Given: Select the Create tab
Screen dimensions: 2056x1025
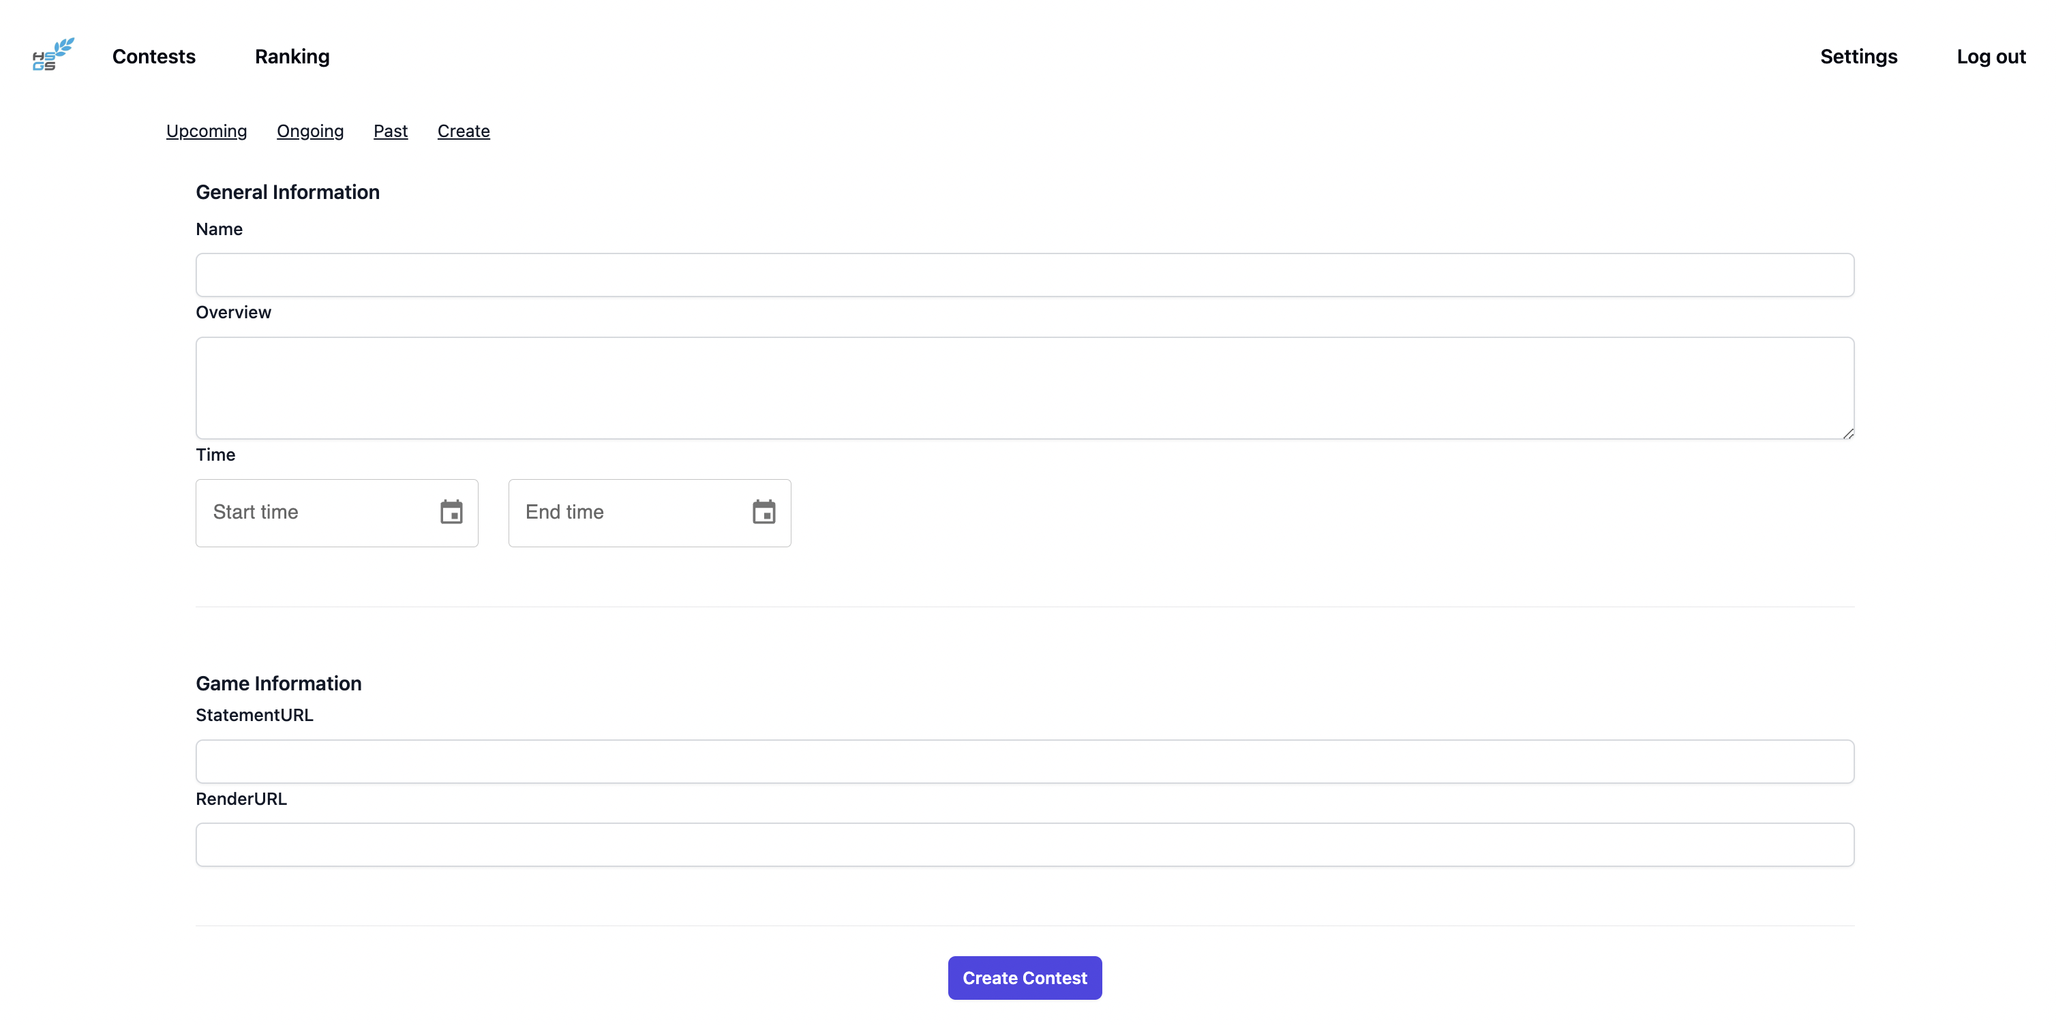Looking at the screenshot, I should tap(463, 131).
